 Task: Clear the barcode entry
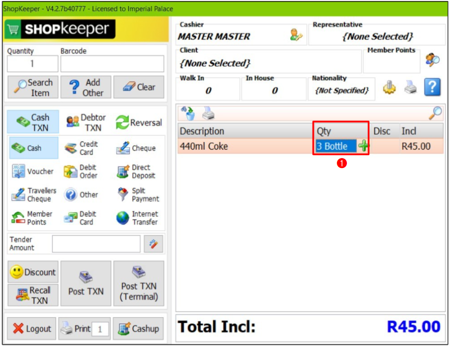tap(139, 87)
